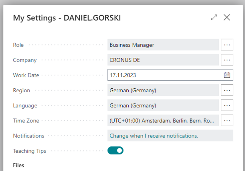Open the Language lookup ellipsis button
Screen dimensions: 245x171
(x=227, y=106)
